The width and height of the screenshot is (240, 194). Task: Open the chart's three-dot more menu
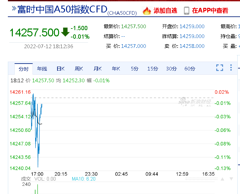tap(231, 68)
